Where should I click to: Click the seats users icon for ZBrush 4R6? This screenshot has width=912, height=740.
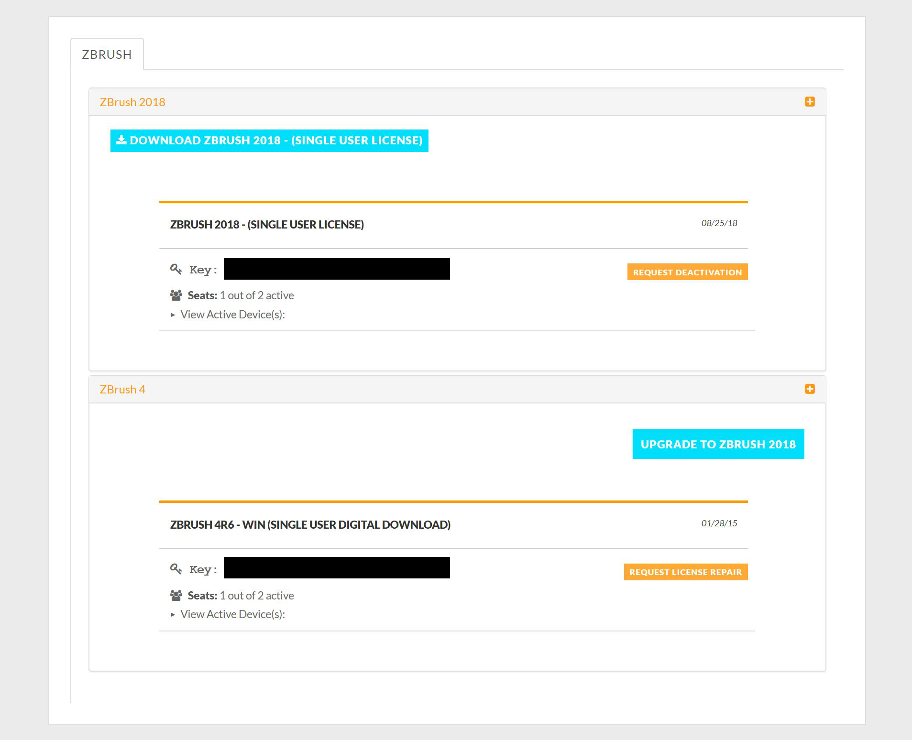[x=176, y=596]
